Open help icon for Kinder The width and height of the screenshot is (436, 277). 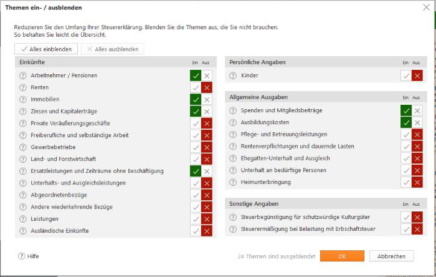(233, 75)
